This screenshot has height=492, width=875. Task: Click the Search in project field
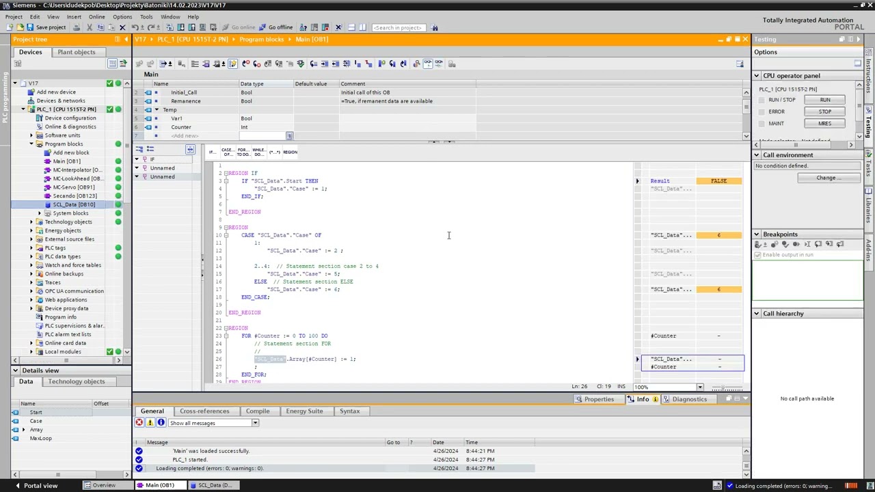click(398, 27)
